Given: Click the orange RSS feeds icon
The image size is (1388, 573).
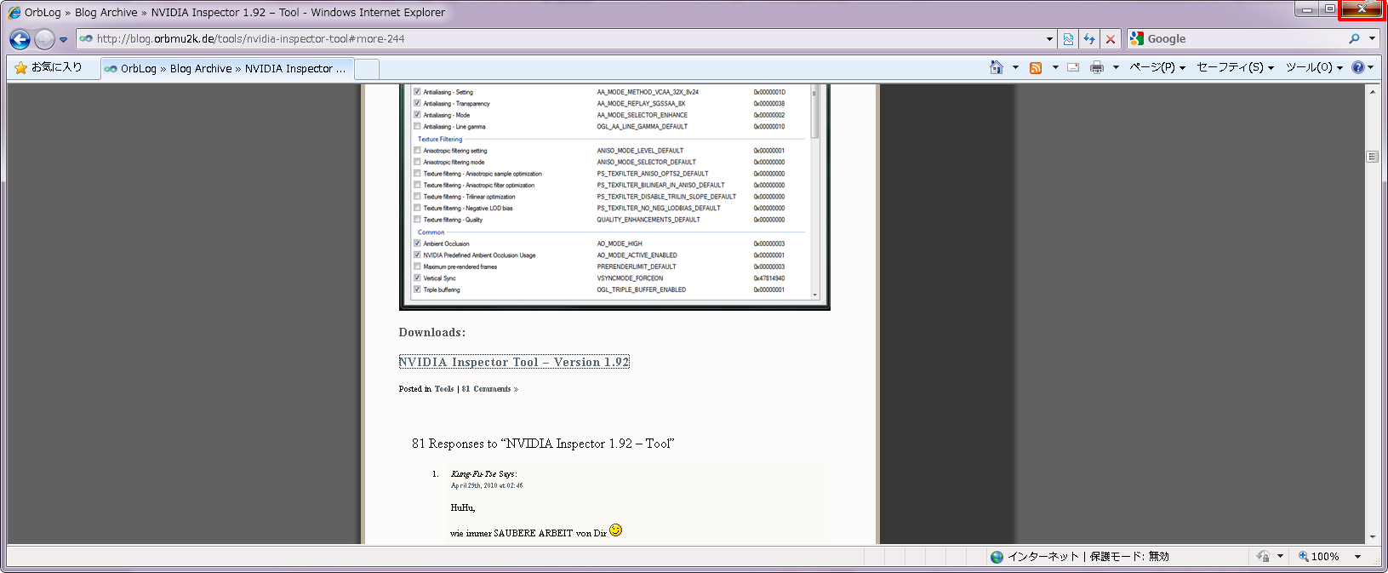Looking at the screenshot, I should pos(1036,67).
